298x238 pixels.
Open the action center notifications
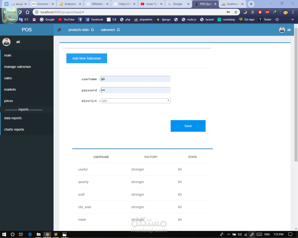(x=290, y=234)
